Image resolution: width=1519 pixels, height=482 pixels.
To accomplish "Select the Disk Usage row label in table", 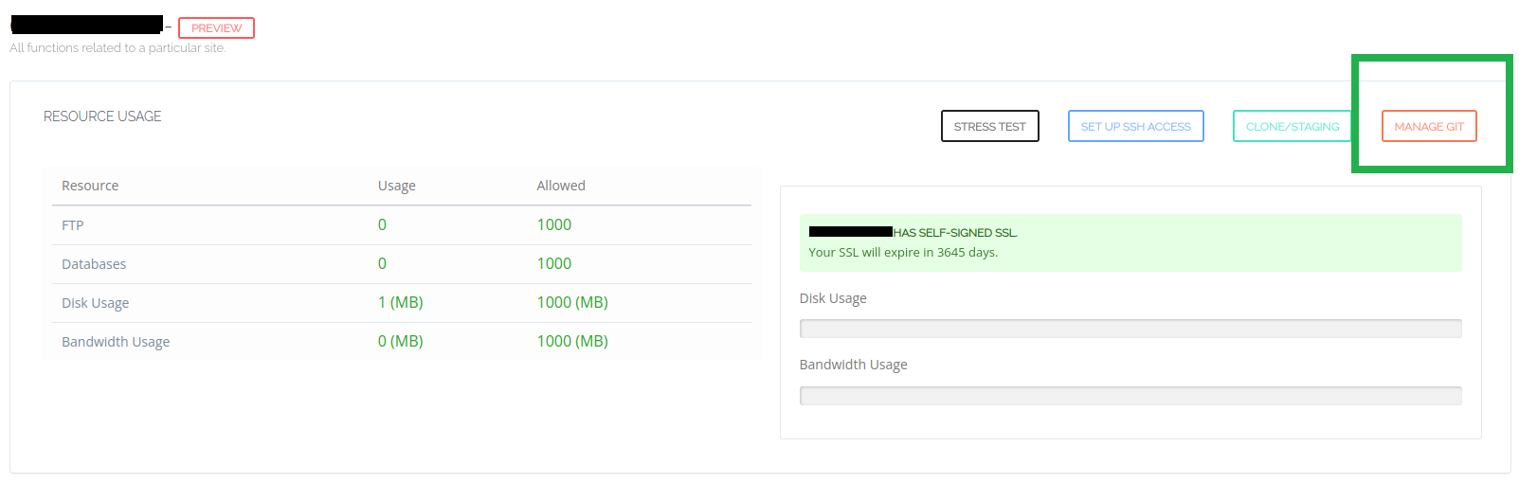I will point(96,303).
